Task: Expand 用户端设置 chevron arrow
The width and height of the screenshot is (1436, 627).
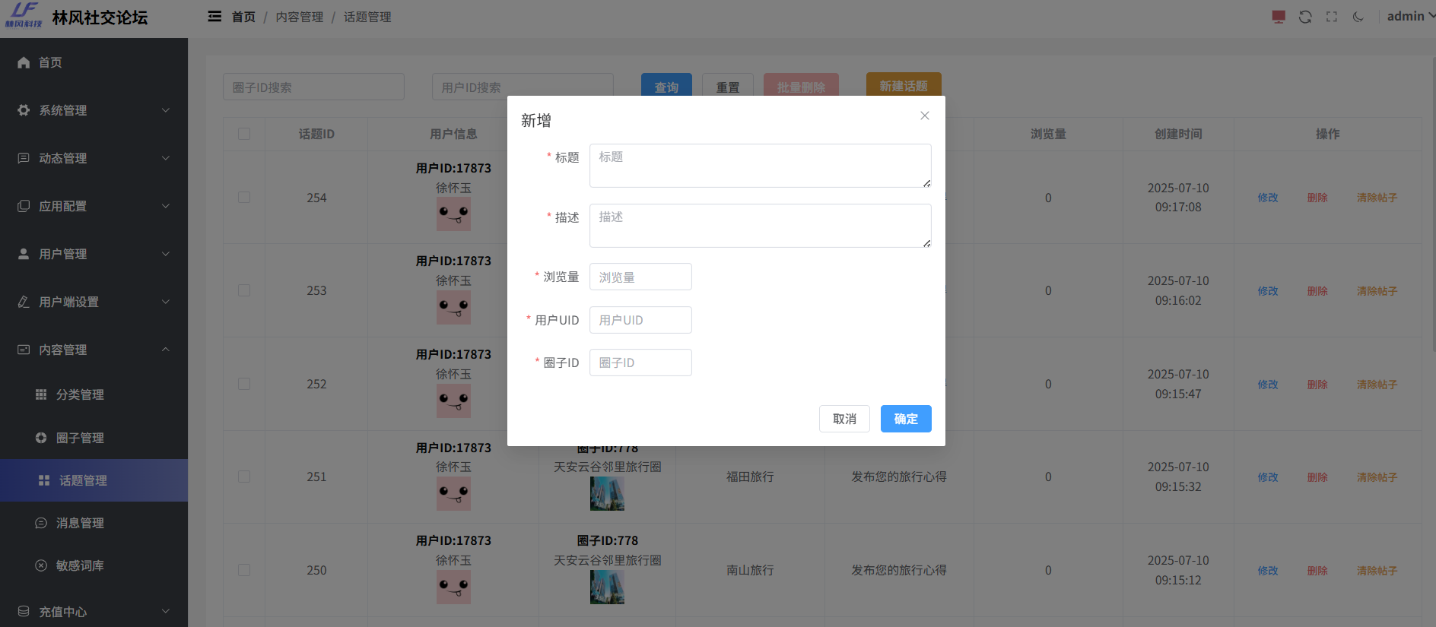Action: click(x=166, y=302)
